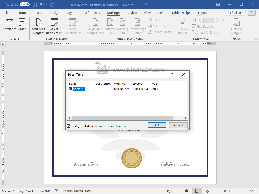
Task: Go to next record arrow
Action: pos(218,20)
